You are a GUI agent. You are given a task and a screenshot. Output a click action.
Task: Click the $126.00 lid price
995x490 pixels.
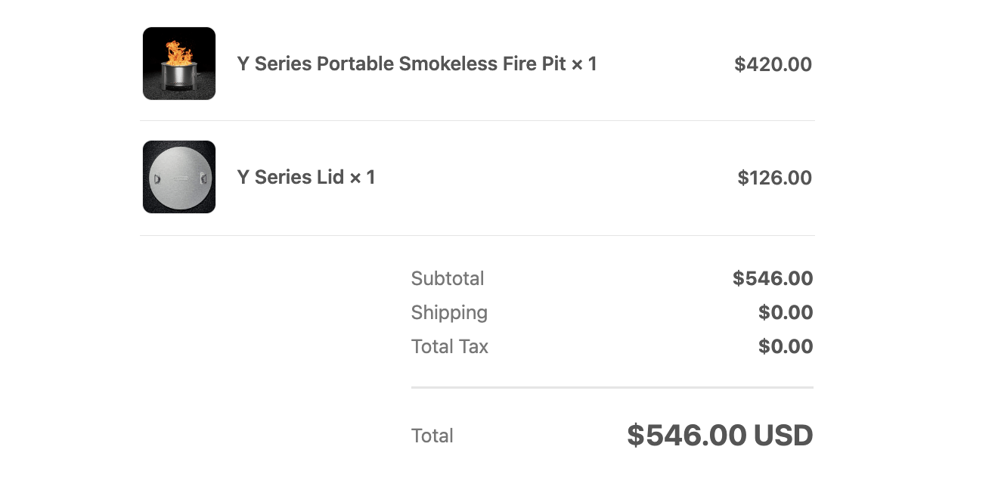(x=774, y=178)
